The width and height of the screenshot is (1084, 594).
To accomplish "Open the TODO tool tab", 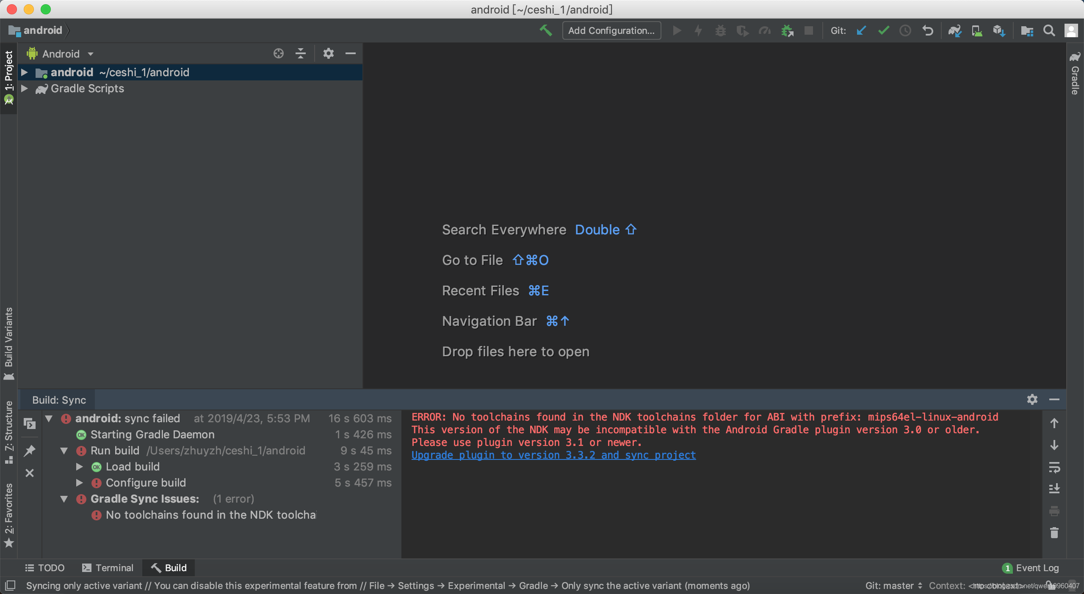I will [45, 568].
